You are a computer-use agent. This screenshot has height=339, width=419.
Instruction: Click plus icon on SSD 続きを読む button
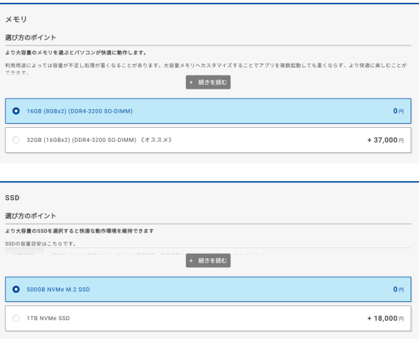(x=191, y=261)
